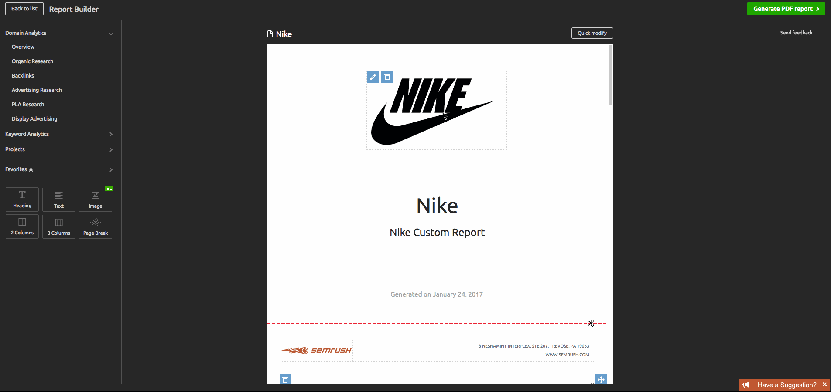Click the Nike report title heading
The width and height of the screenshot is (831, 392).
tap(437, 206)
